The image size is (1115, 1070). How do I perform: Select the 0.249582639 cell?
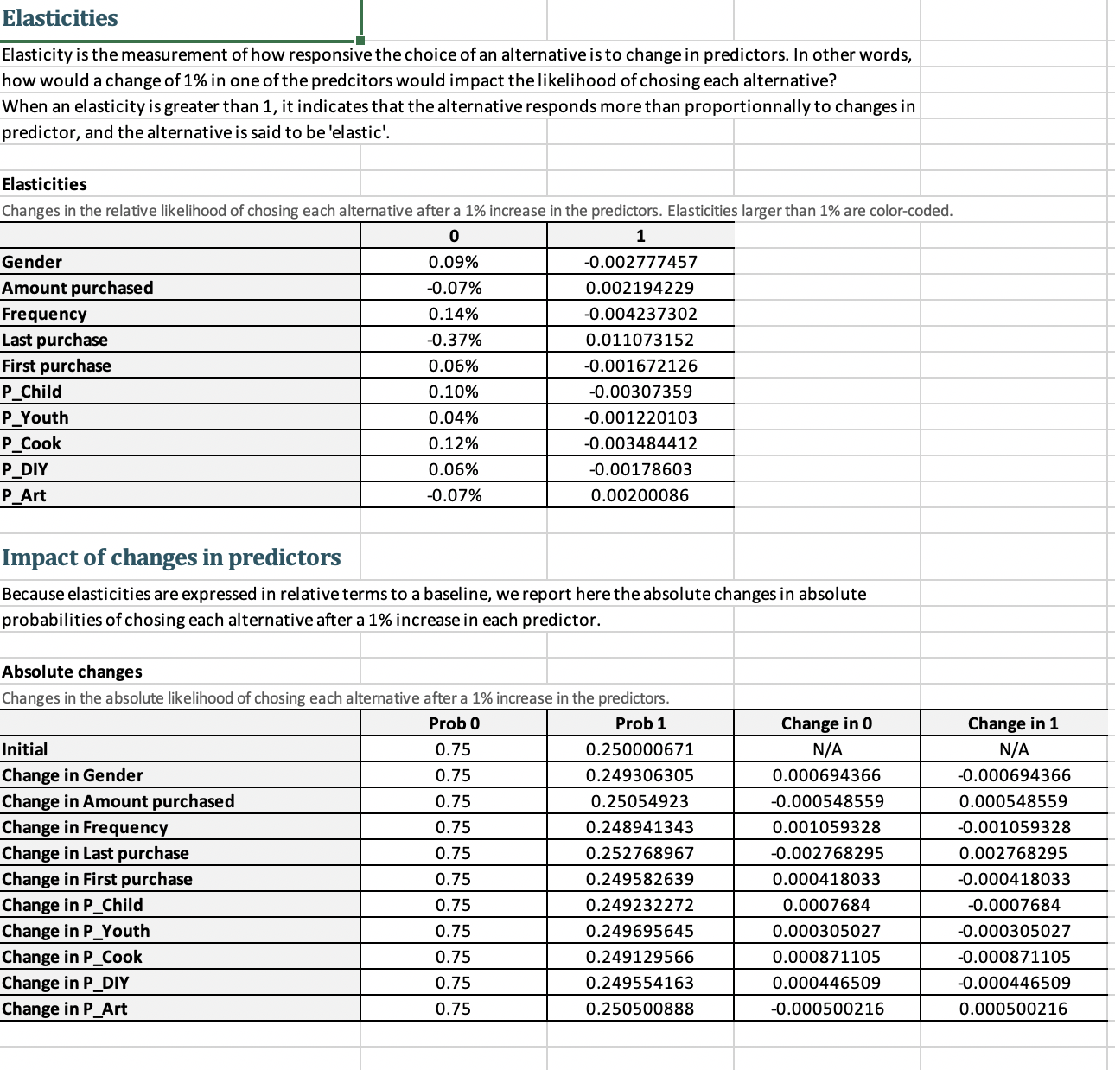(640, 879)
